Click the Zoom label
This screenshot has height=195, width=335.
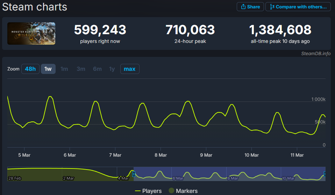coord(13,69)
